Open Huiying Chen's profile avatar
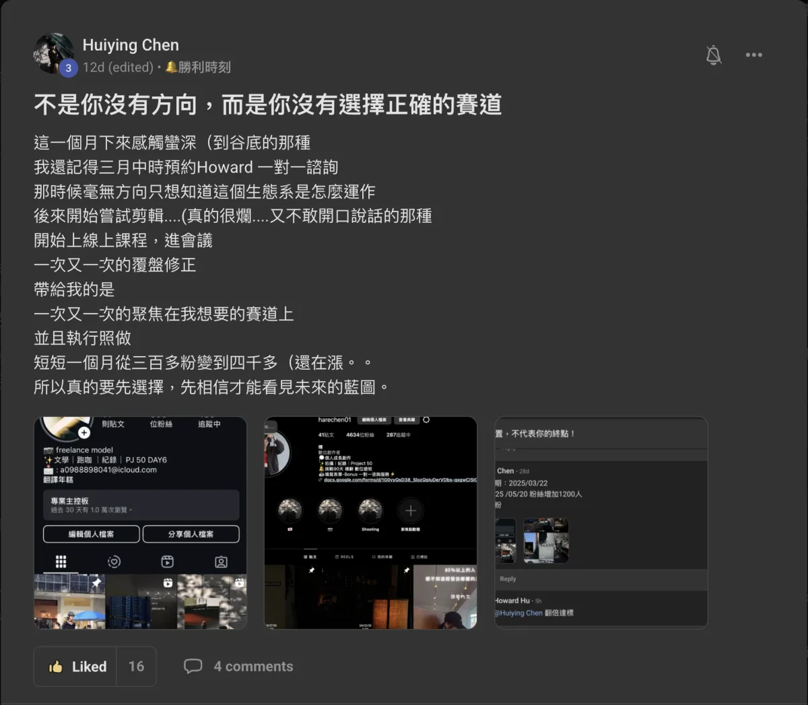The width and height of the screenshot is (808, 705). tap(54, 53)
